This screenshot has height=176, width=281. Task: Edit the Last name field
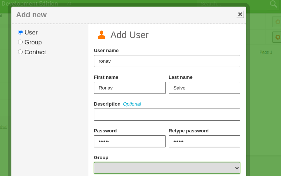click(204, 88)
